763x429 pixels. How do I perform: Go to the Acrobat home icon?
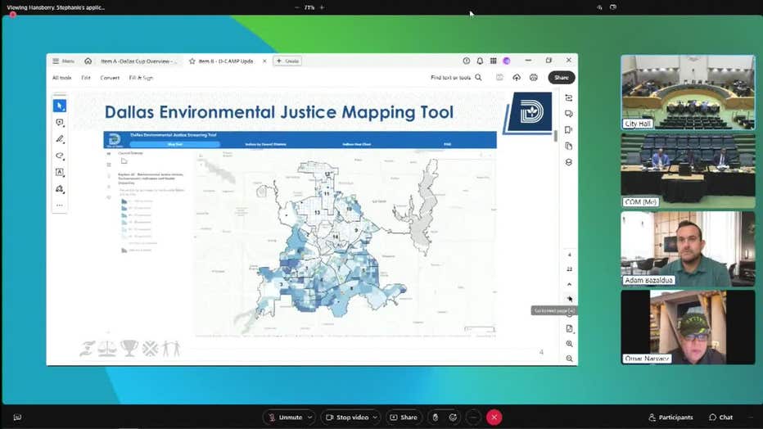pyautogui.click(x=88, y=61)
